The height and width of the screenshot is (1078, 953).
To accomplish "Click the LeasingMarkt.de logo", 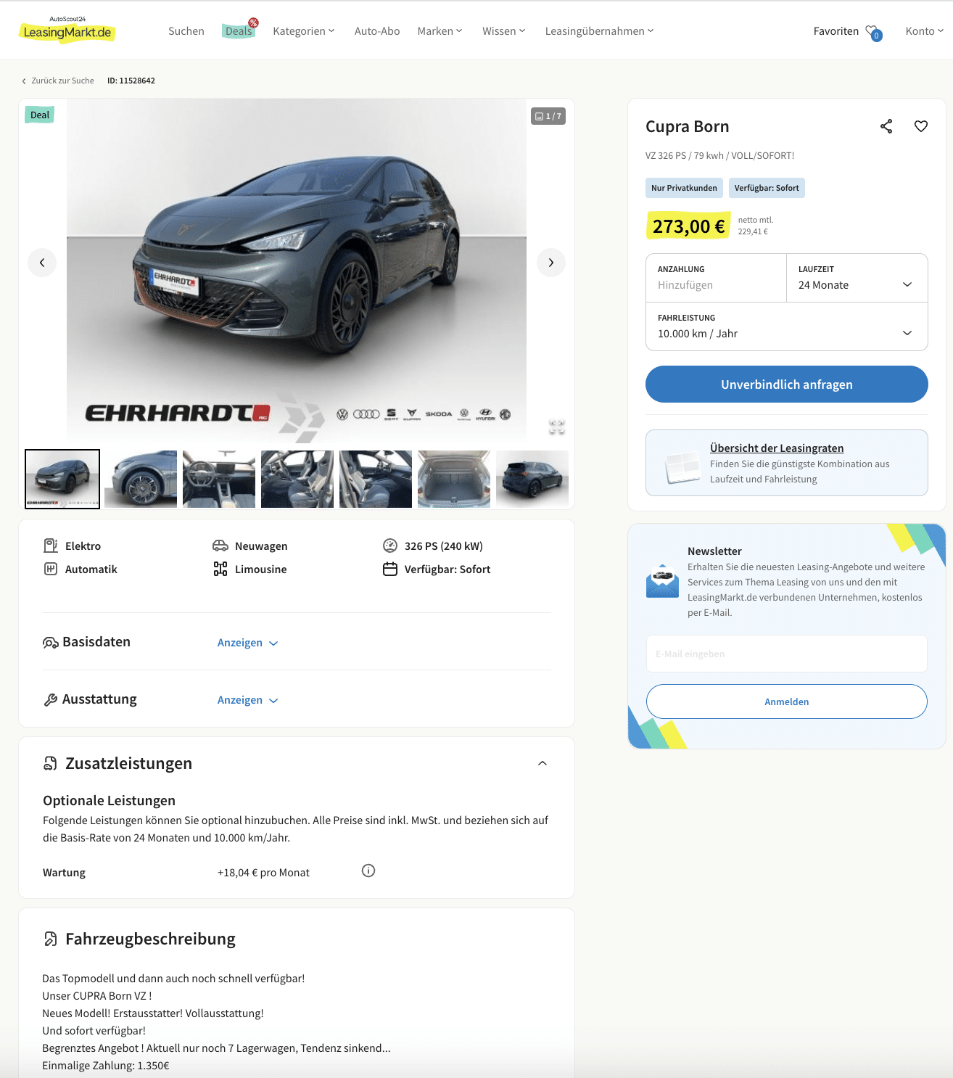I will tap(67, 31).
